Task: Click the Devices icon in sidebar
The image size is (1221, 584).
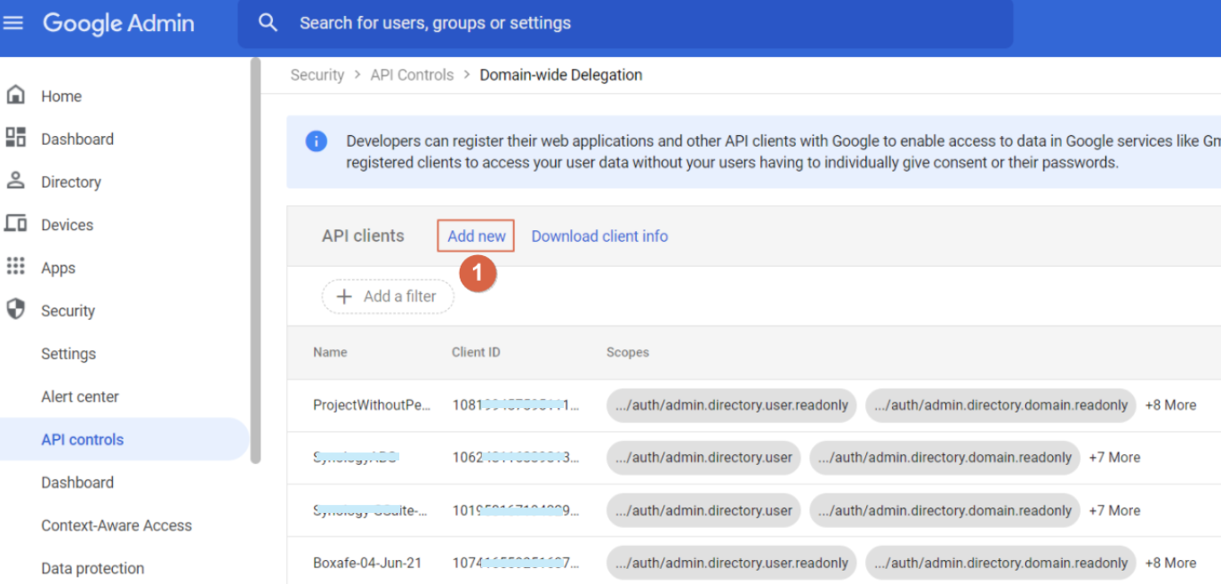Action: (x=15, y=224)
